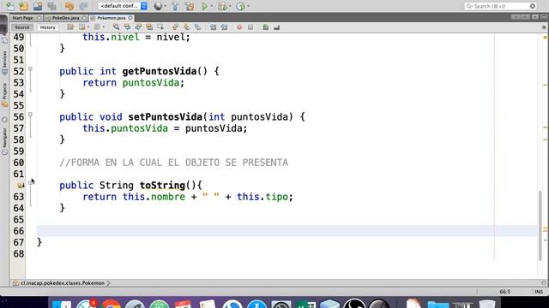The image size is (549, 308).
Task: Jump to previous bookmark
Action: click(x=175, y=27)
